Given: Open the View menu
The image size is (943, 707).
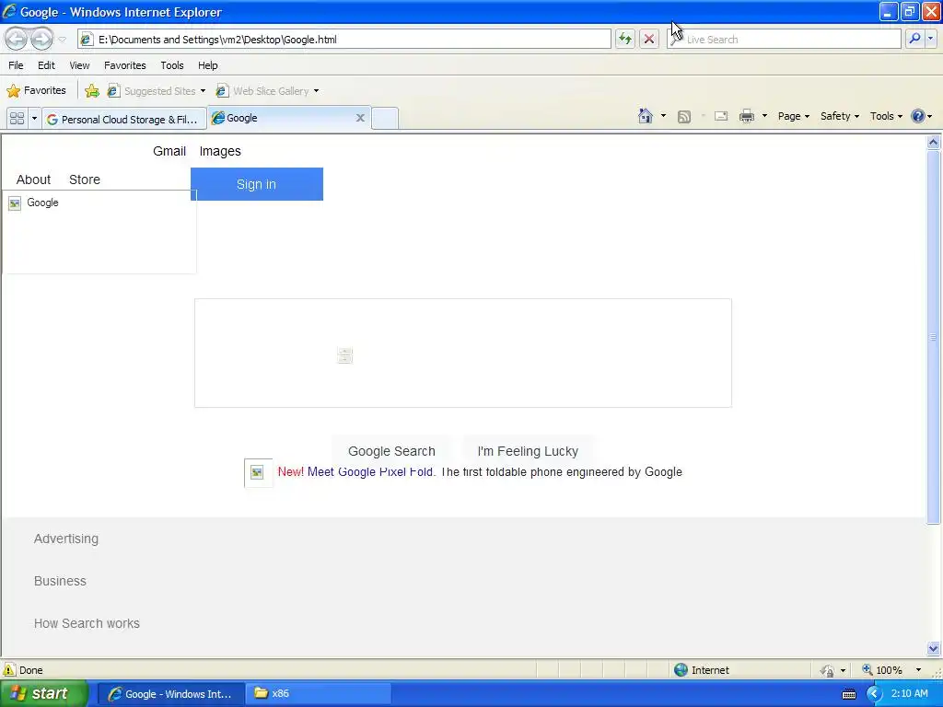Looking at the screenshot, I should pyautogui.click(x=79, y=65).
